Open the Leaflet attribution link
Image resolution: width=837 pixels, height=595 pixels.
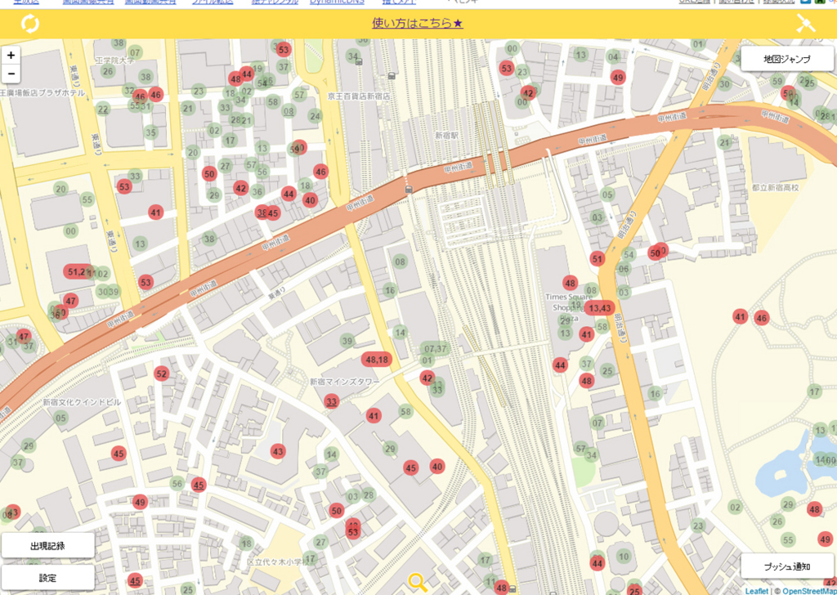point(756,591)
